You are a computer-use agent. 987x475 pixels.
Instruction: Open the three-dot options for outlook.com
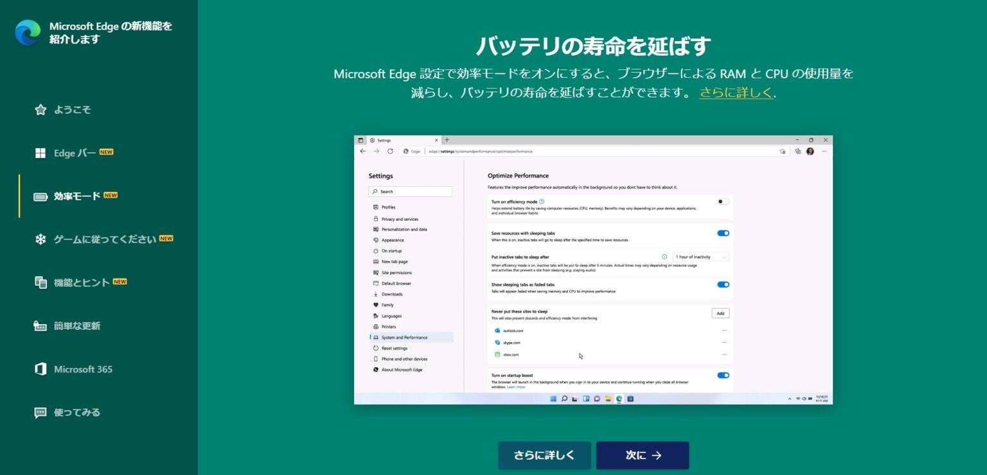724,331
